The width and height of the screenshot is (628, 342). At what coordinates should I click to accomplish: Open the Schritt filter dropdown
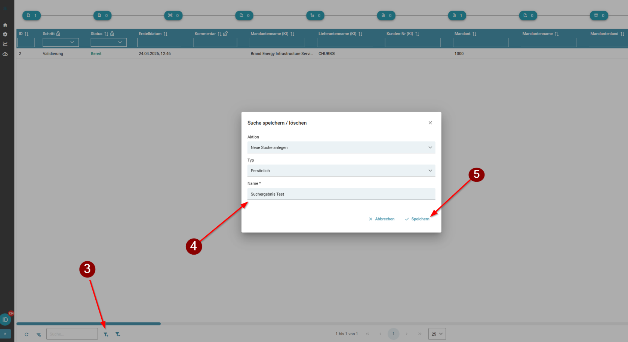coord(61,42)
